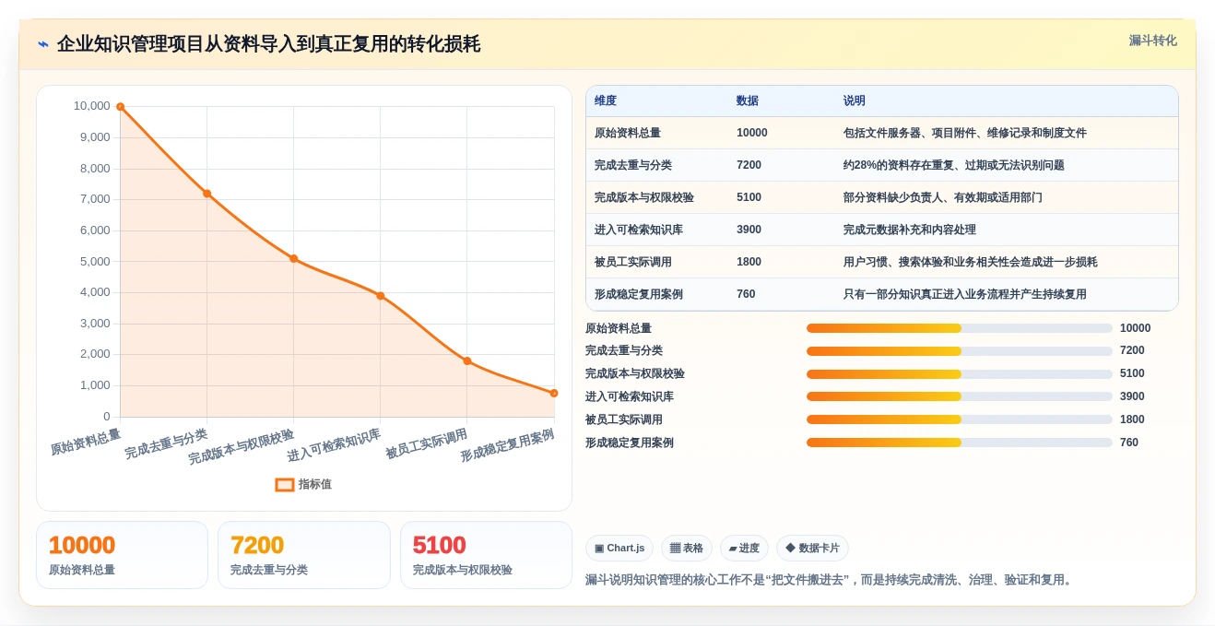
Task: Click the lightning icon beside the page title
Action: click(43, 44)
